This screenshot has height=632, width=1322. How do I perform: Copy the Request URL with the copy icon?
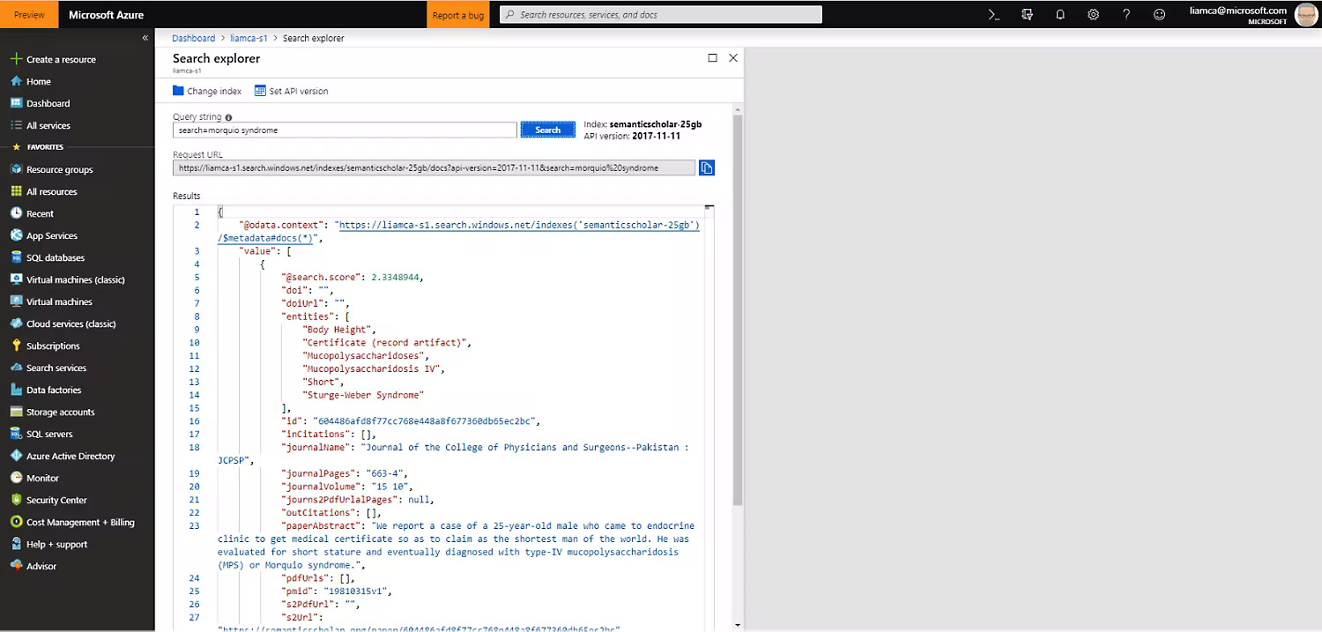tap(706, 167)
